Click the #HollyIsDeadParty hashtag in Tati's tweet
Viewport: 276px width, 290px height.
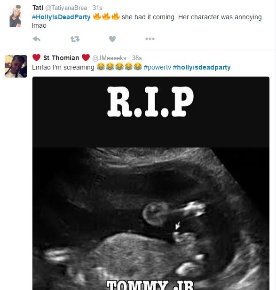61,17
